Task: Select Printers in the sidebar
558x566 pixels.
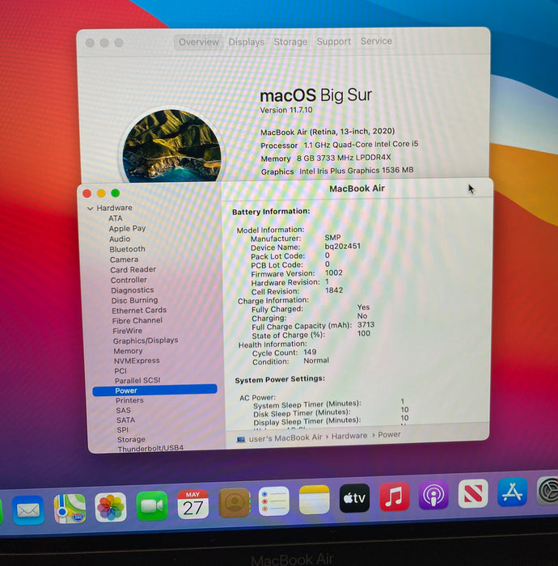Action: click(x=129, y=400)
